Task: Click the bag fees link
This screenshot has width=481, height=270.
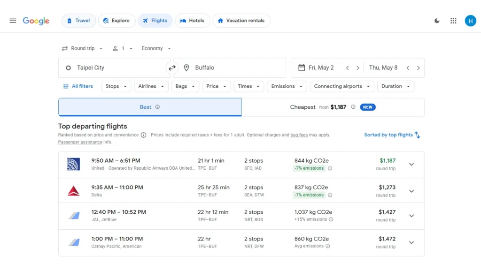Action: pos(299,135)
